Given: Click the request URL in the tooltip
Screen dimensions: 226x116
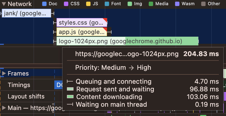Looking at the screenshot, I should [x=127, y=54].
